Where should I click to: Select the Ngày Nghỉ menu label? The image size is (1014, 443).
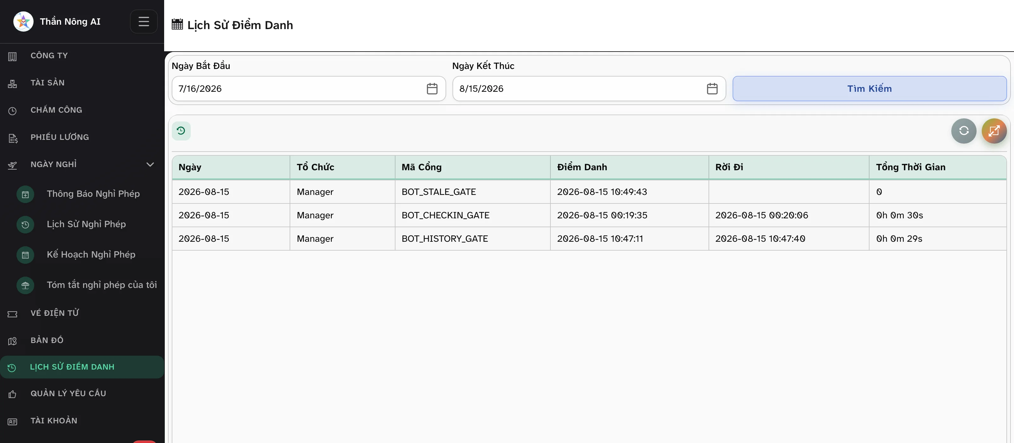coord(54,164)
